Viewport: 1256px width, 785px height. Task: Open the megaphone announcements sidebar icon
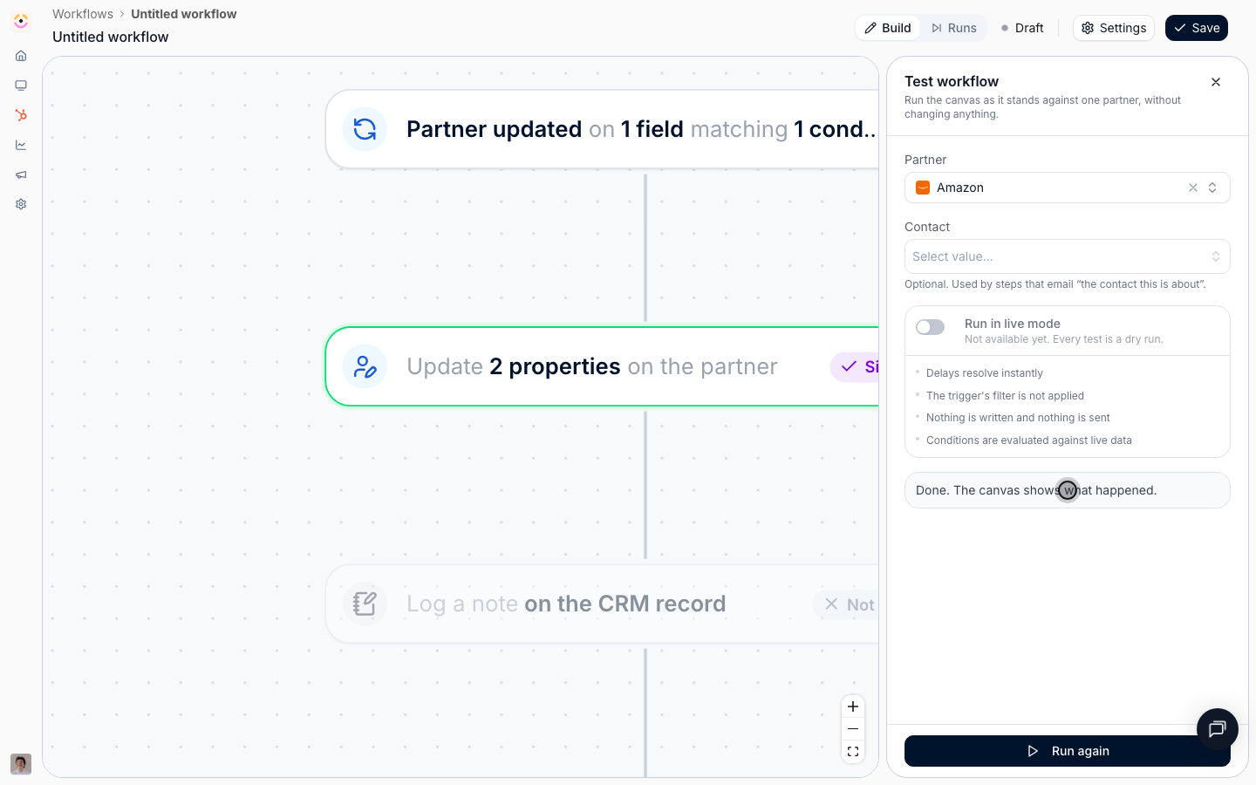pos(21,174)
